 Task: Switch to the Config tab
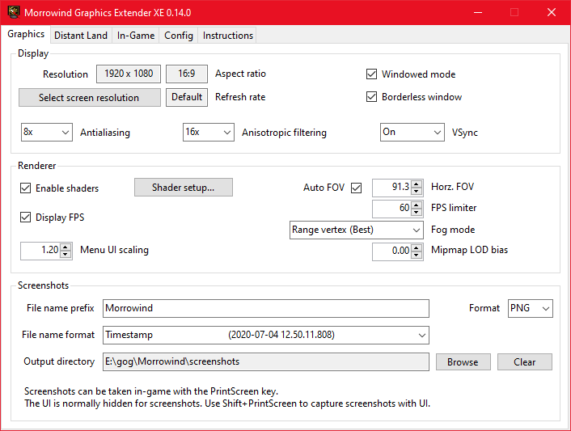[179, 36]
